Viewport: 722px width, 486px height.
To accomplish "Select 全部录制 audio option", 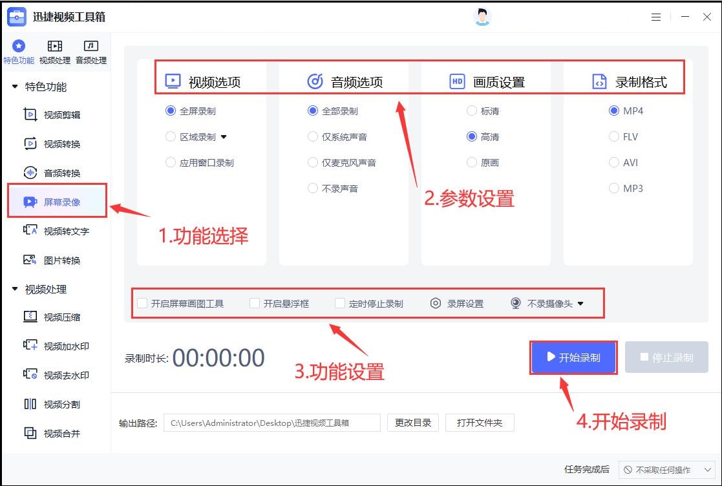I will click(x=333, y=111).
